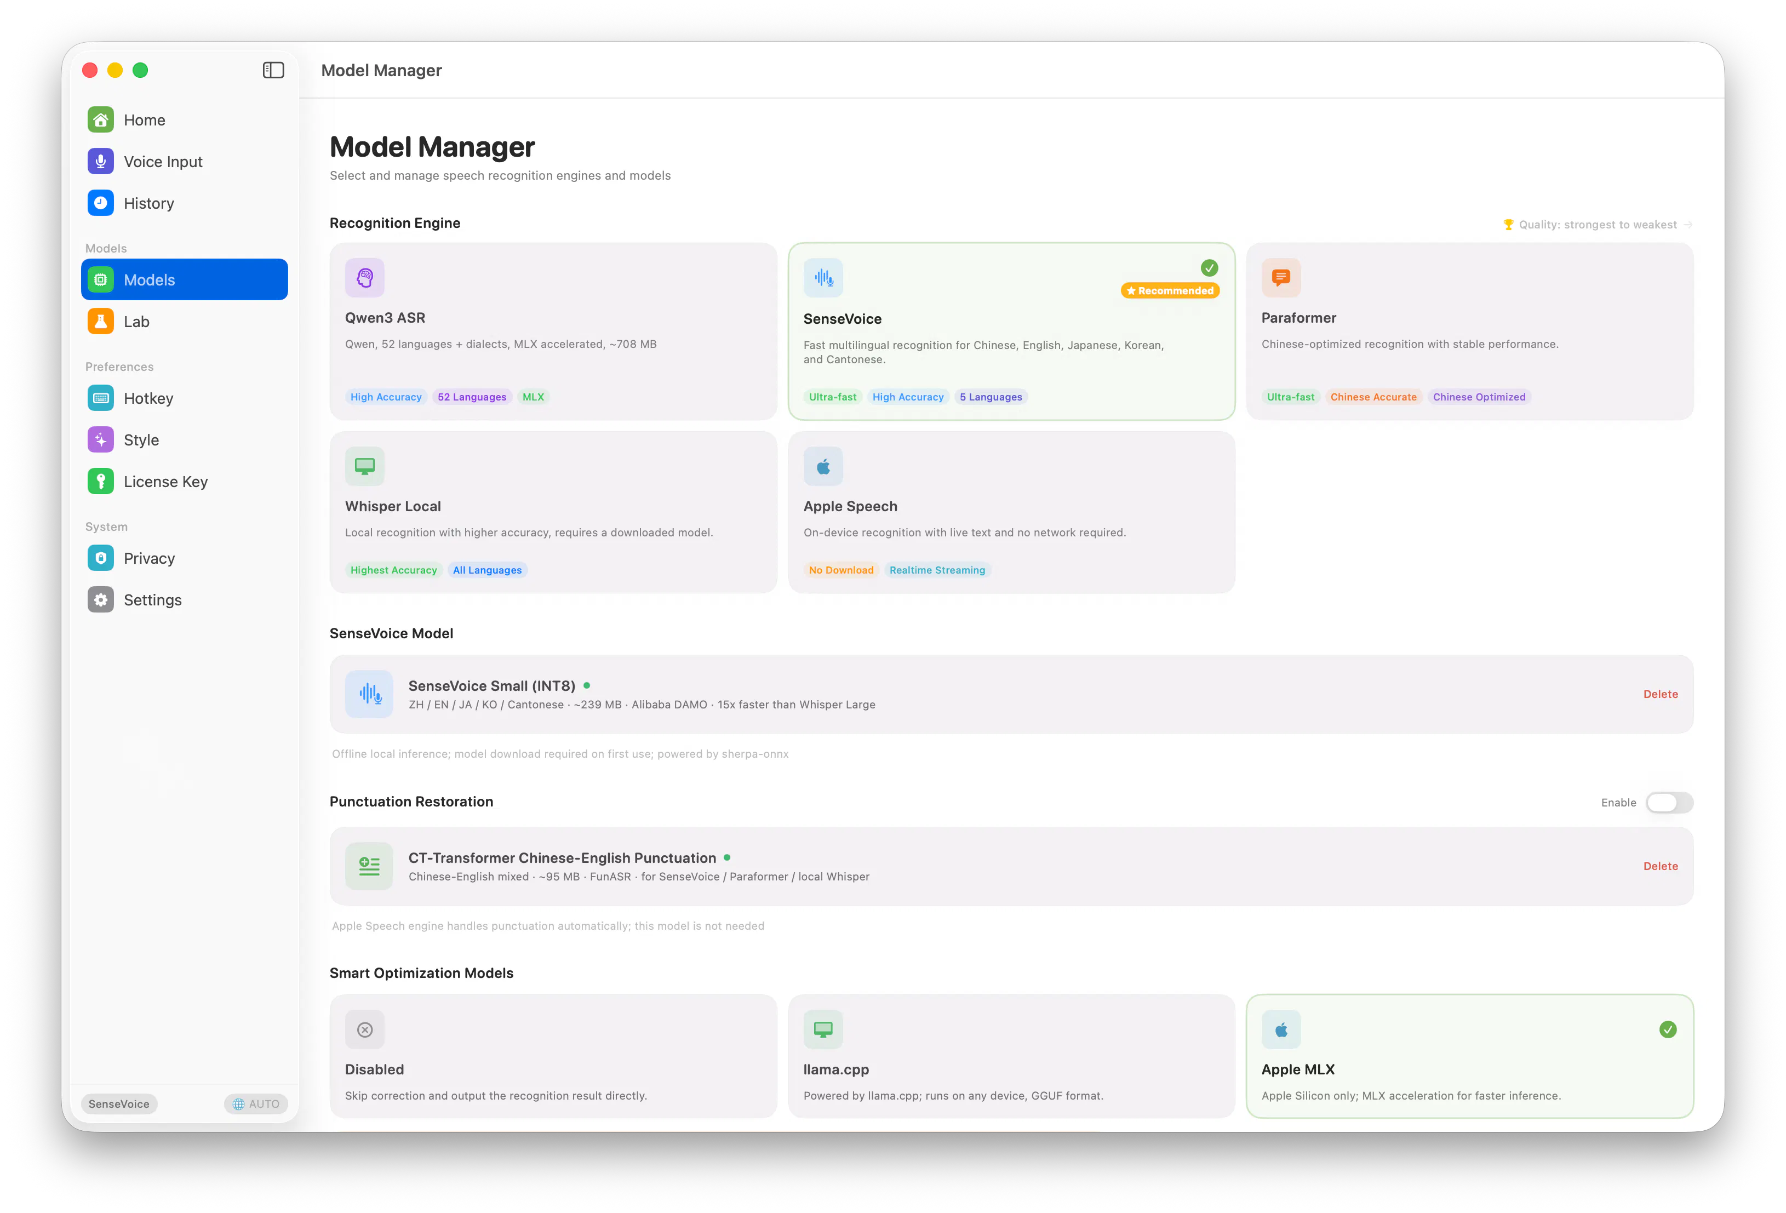The image size is (1786, 1213).
Task: Click the SenseVoice status badge
Action: [119, 1104]
